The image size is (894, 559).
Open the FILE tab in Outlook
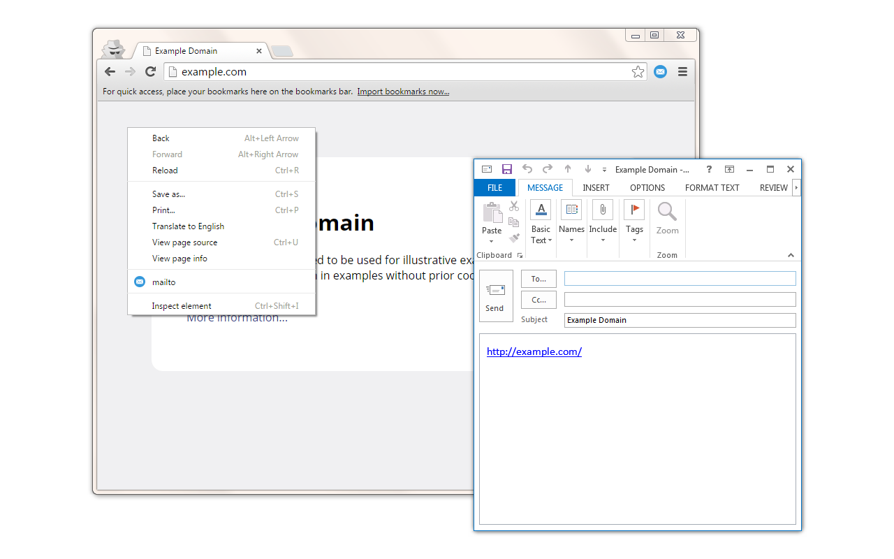tap(494, 187)
